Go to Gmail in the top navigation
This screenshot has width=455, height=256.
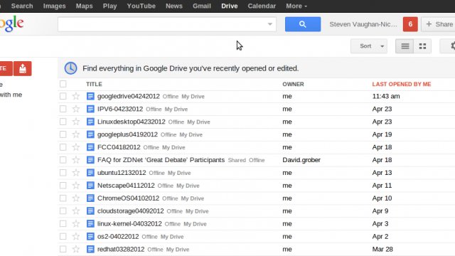[x=202, y=6]
